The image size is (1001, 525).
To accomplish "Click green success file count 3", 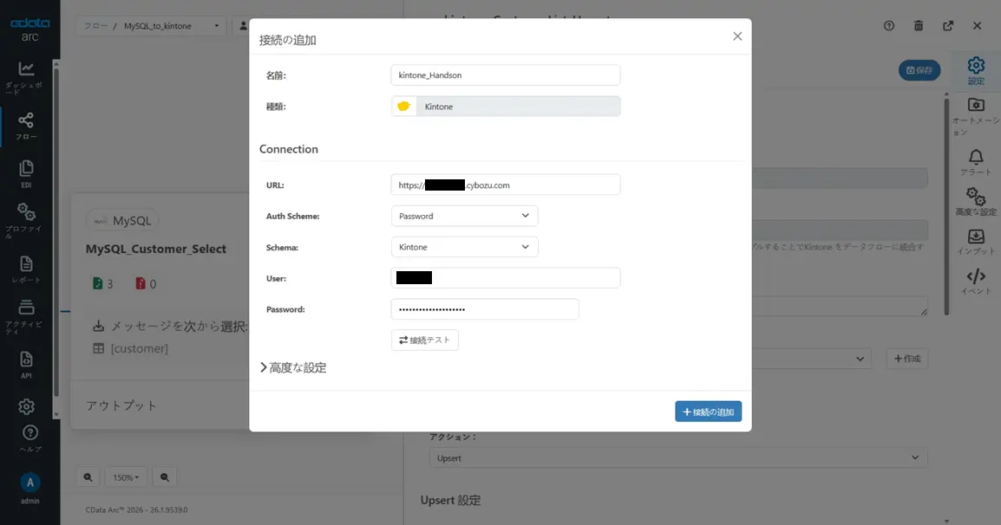I will (x=102, y=284).
